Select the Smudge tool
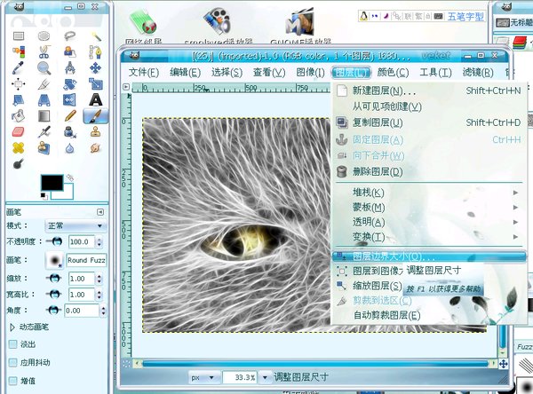Image resolution: width=533 pixels, height=394 pixels. (x=96, y=148)
